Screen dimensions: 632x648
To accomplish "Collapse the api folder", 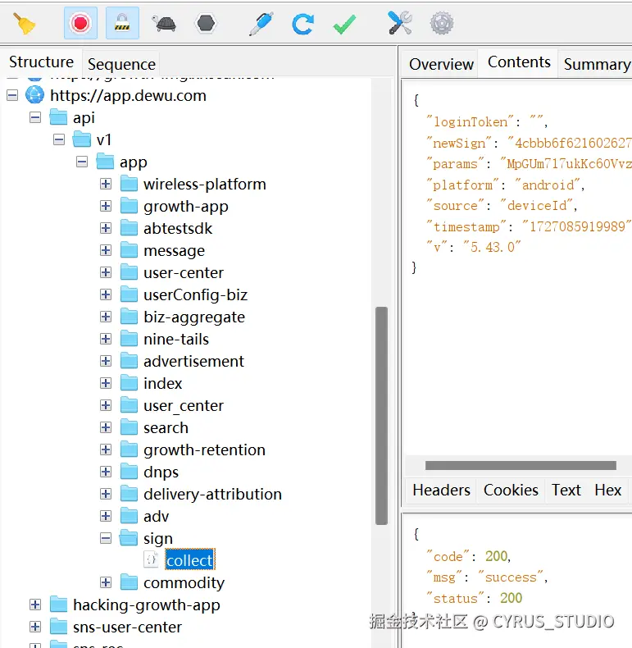I will point(35,118).
